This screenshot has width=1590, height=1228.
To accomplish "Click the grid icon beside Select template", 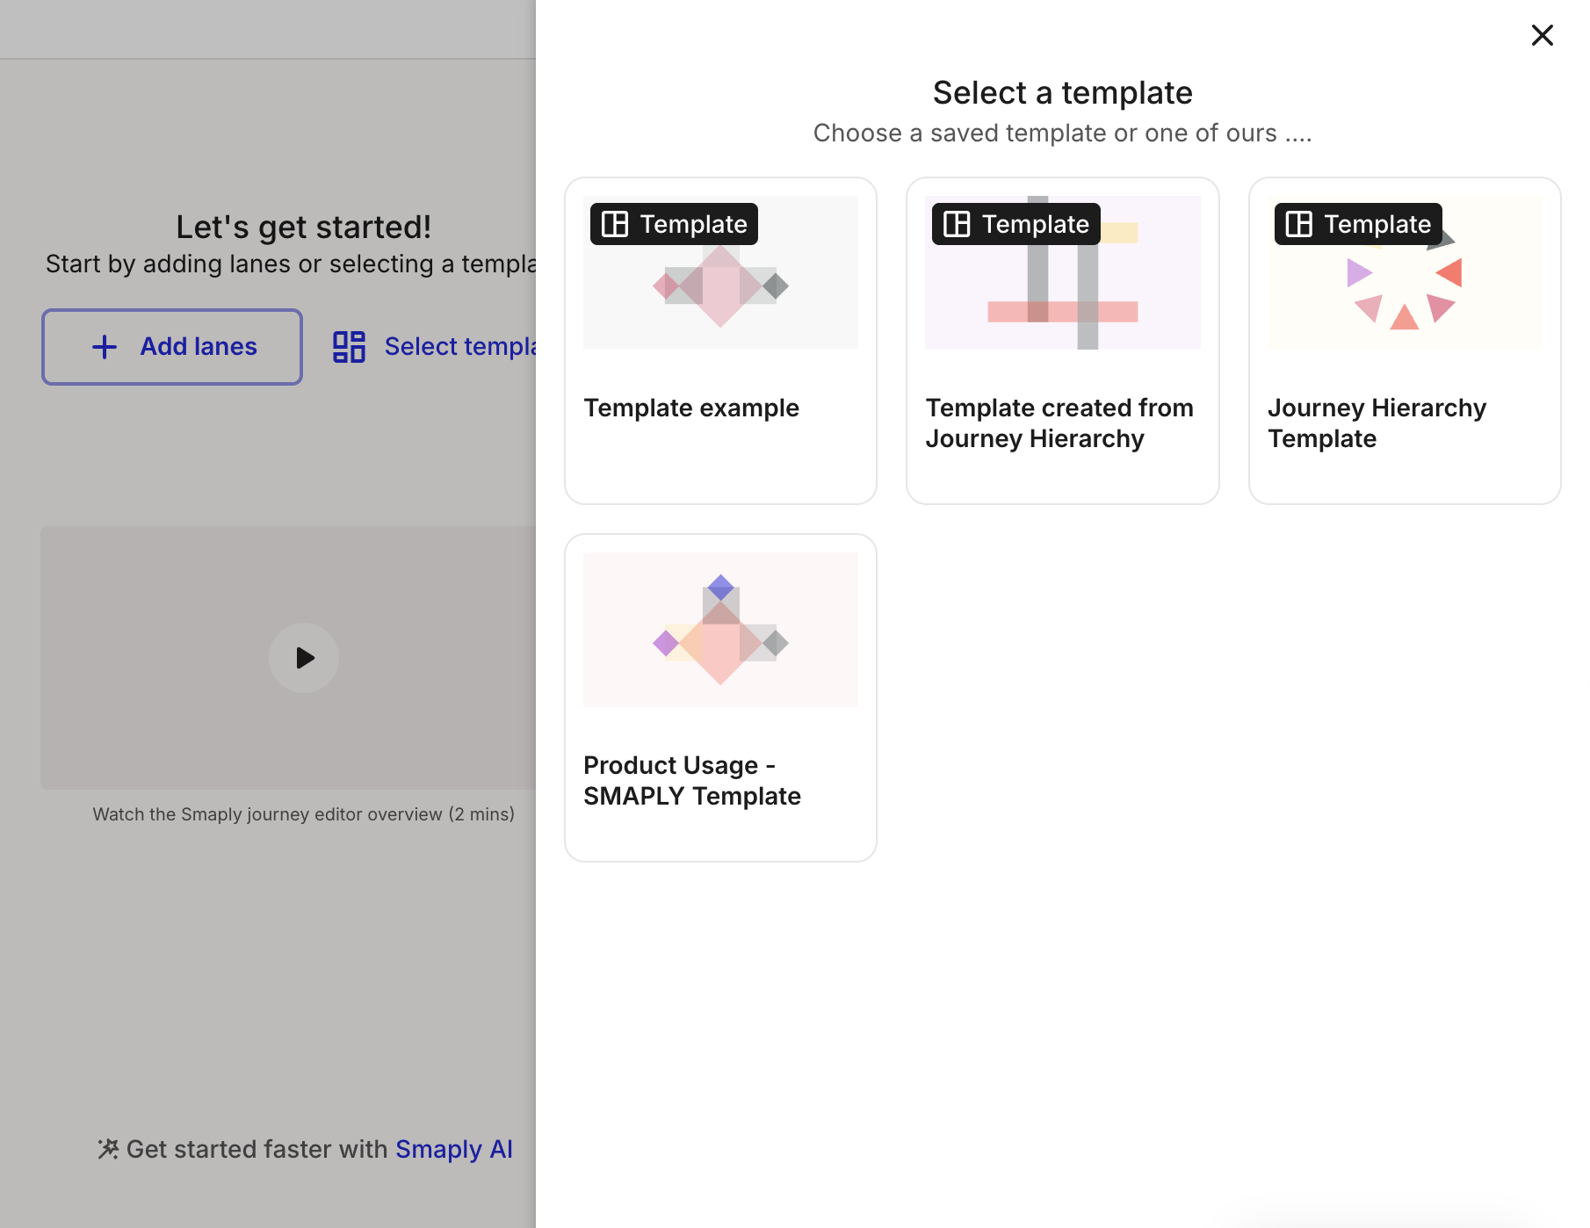I will pos(349,347).
